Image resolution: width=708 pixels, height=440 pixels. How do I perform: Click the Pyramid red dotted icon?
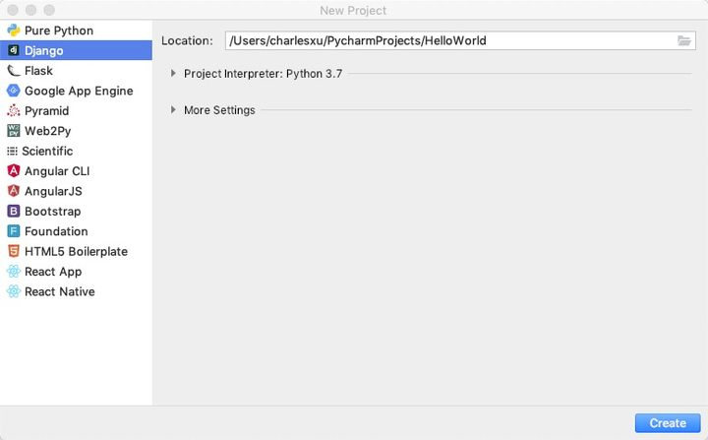point(14,111)
